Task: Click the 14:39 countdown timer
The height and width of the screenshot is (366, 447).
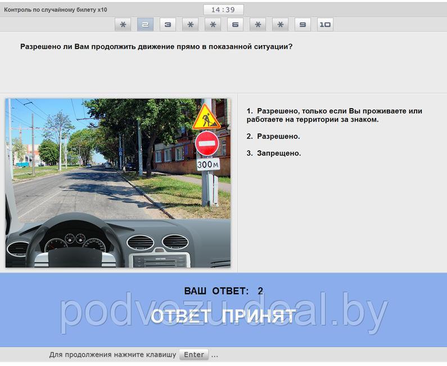Action: pos(223,10)
